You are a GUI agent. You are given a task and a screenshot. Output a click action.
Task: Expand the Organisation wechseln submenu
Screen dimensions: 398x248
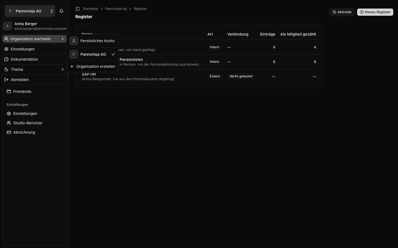pos(35,39)
